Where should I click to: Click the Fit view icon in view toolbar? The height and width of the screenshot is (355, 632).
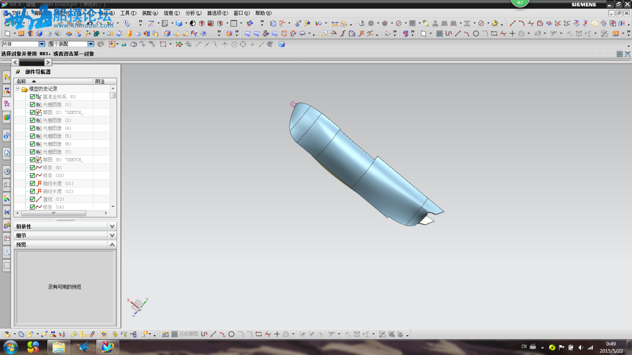point(151,23)
